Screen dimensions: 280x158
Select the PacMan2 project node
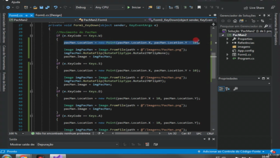coord(239,35)
